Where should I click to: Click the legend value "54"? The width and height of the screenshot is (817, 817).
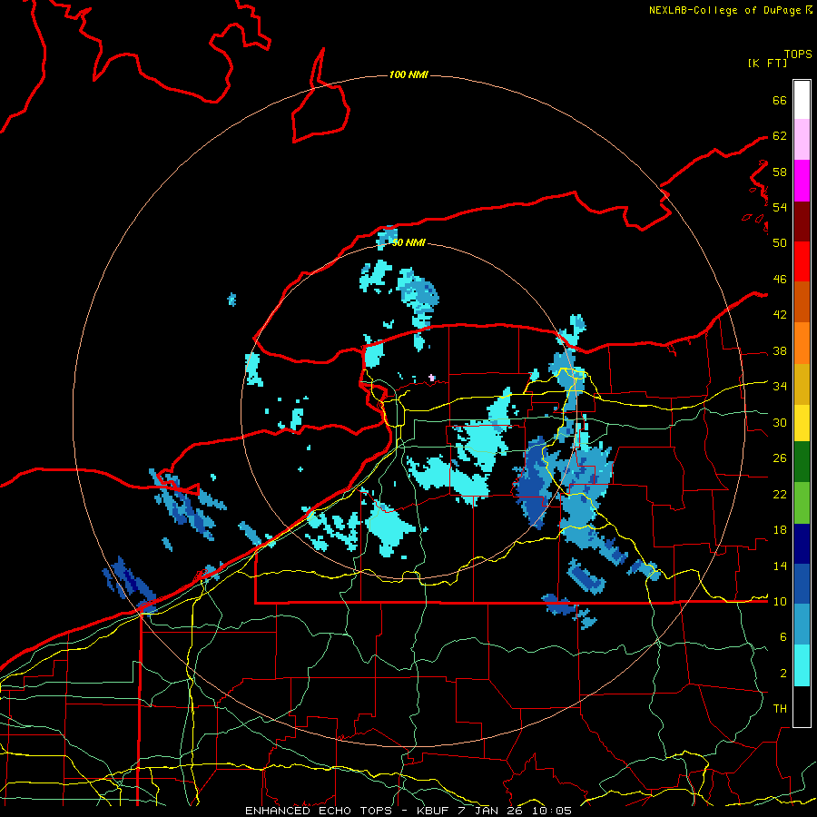[x=780, y=207]
